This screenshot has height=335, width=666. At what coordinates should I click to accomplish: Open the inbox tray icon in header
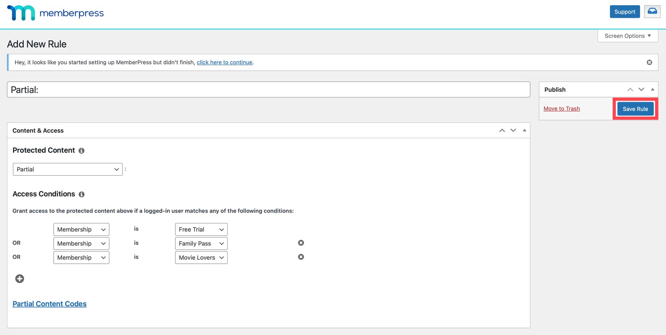(652, 11)
